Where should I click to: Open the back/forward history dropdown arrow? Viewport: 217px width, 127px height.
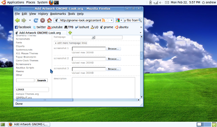pyautogui.click(x=30, y=20)
